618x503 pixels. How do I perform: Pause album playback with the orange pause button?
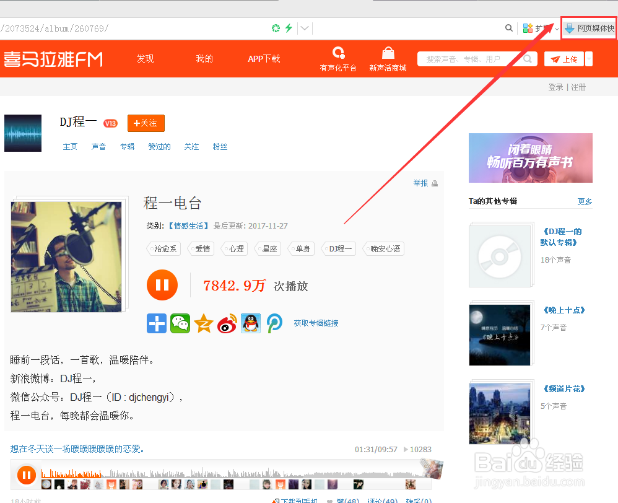pos(162,285)
